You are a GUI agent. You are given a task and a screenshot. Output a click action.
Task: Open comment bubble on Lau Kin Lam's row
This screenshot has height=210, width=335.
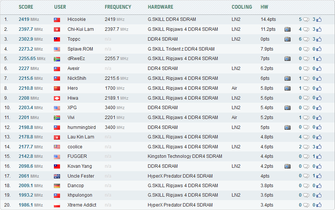[x=306, y=137]
